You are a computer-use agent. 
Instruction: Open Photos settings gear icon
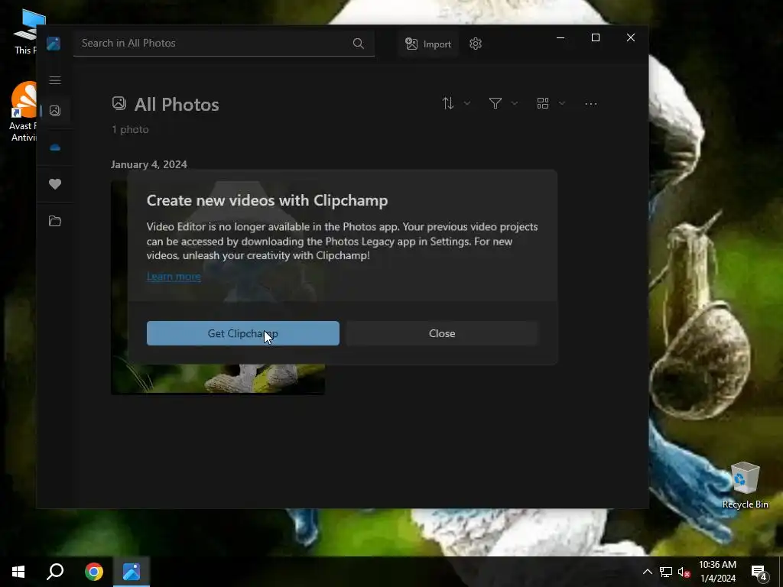pyautogui.click(x=476, y=44)
